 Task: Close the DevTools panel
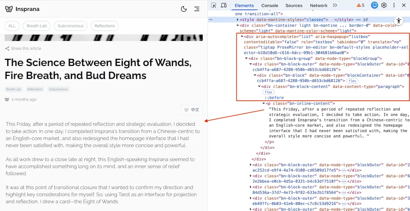(404, 5)
